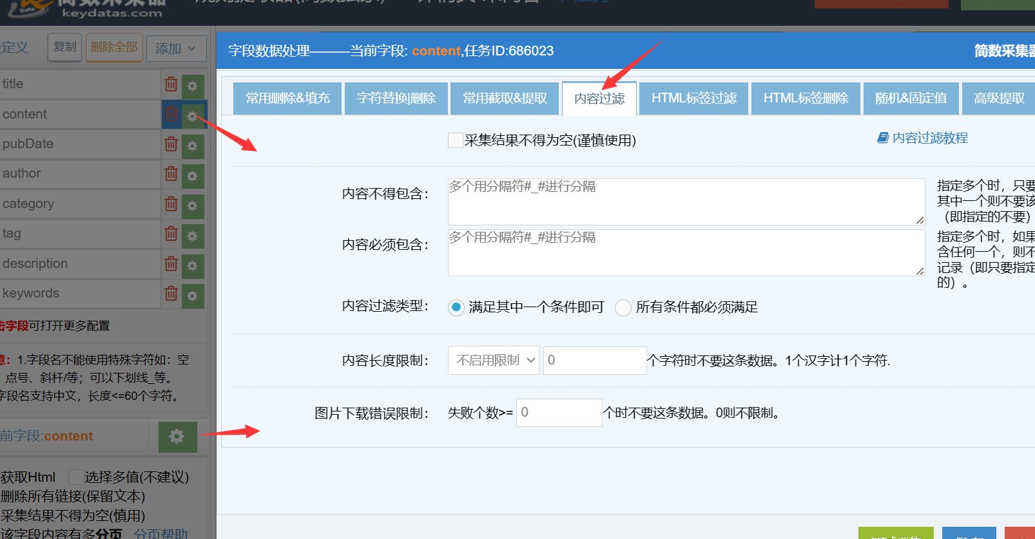Viewport: 1035px width, 539px height.
Task: Click the 内容不得包含 text area
Action: pyautogui.click(x=686, y=202)
